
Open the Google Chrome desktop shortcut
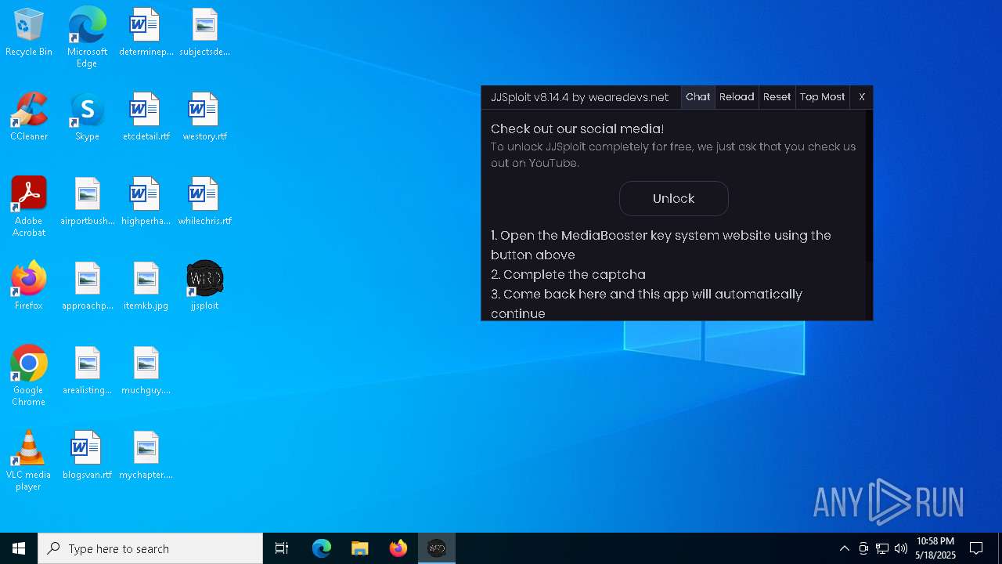(x=29, y=376)
